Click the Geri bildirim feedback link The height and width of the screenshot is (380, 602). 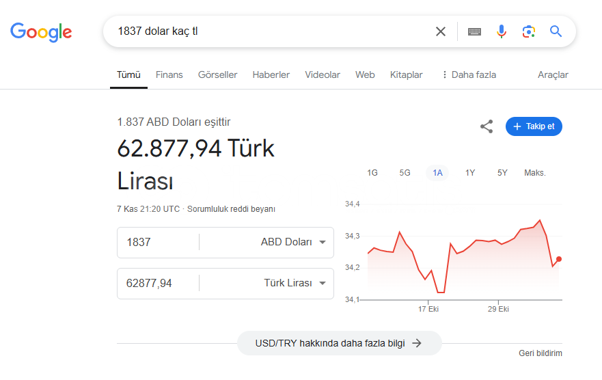coord(541,353)
